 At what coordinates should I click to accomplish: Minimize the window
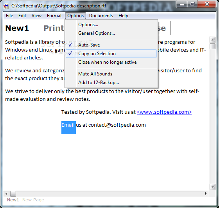182,4
